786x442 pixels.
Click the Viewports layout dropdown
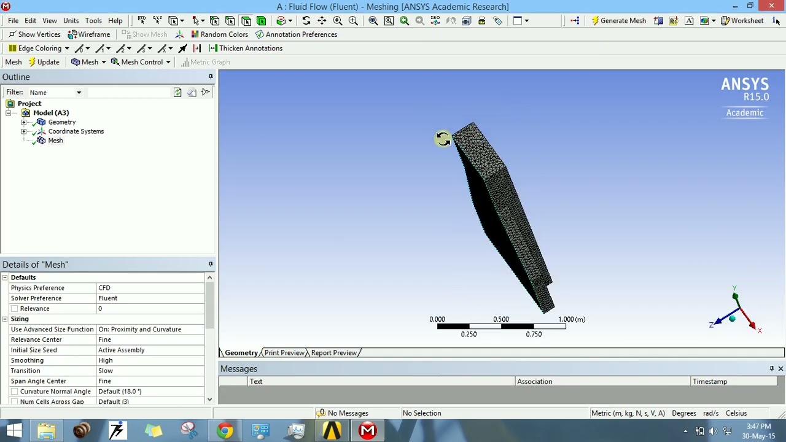coord(521,20)
